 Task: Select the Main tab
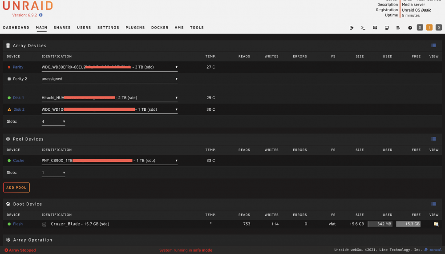tap(41, 28)
